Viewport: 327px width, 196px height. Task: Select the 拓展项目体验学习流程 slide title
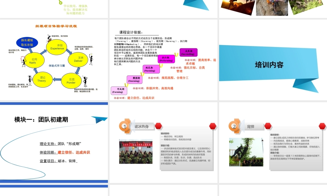56,26
